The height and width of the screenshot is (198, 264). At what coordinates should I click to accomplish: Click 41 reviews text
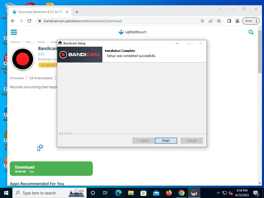[17, 78]
